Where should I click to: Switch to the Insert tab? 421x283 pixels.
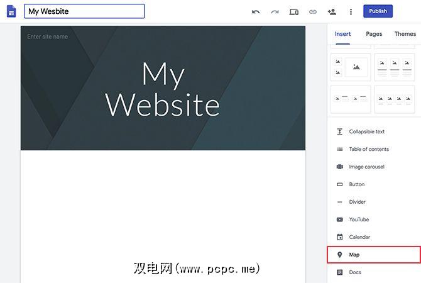tap(342, 34)
